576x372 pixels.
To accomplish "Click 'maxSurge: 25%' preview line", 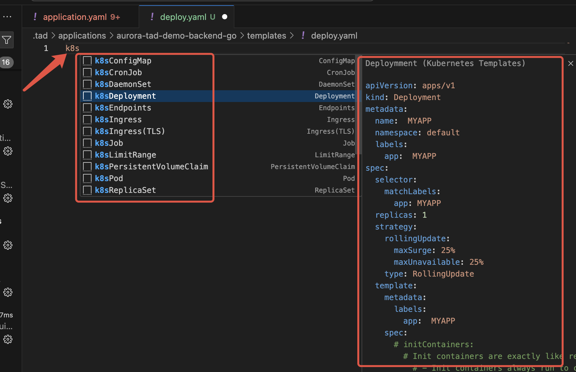I will click(424, 250).
